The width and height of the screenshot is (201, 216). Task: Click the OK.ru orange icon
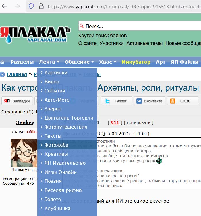pos(173,101)
